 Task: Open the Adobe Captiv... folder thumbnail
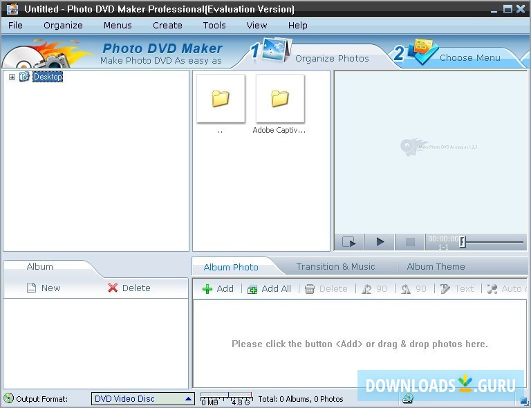(280, 98)
